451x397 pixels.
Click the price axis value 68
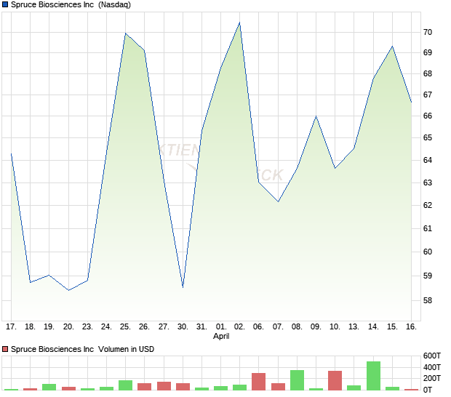[x=428, y=74]
